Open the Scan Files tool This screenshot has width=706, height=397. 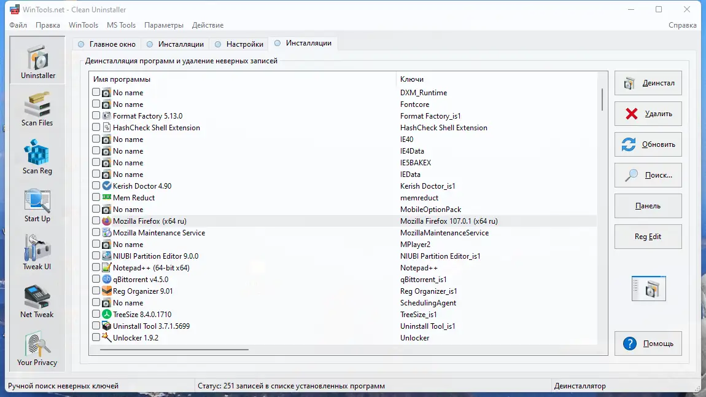(37, 109)
